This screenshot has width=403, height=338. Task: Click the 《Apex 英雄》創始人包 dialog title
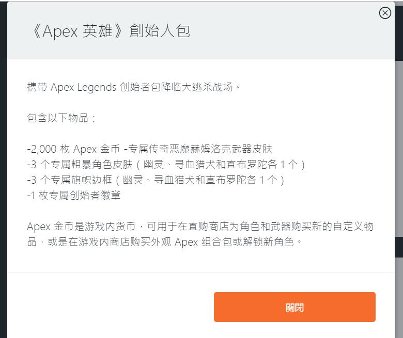coord(109,31)
